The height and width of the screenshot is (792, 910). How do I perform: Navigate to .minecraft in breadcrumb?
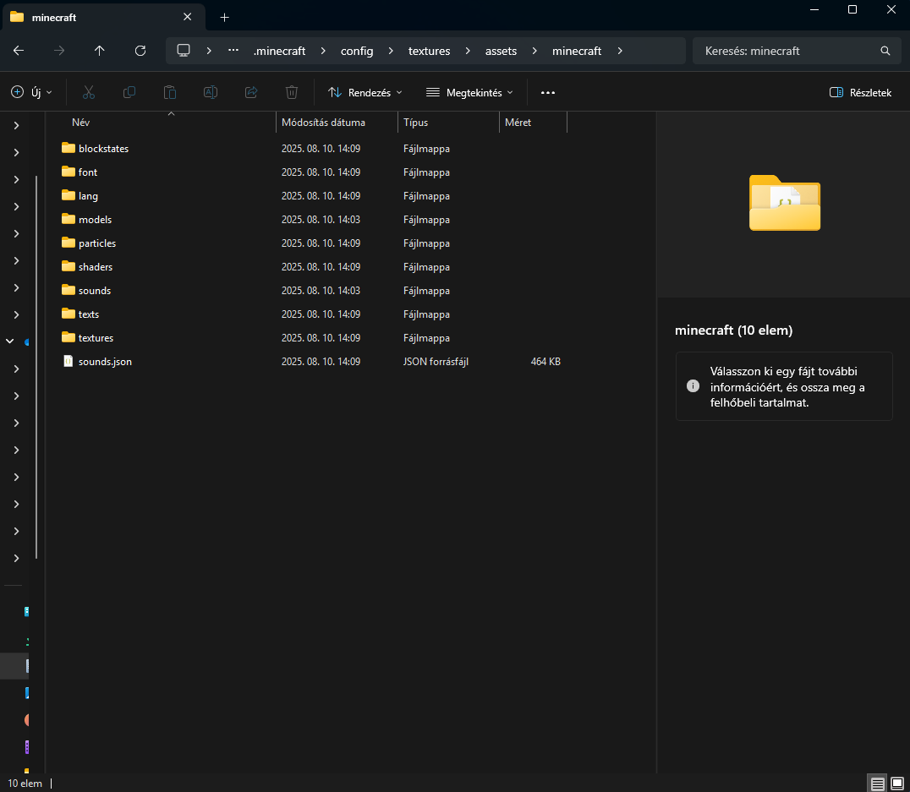pyautogui.click(x=279, y=51)
